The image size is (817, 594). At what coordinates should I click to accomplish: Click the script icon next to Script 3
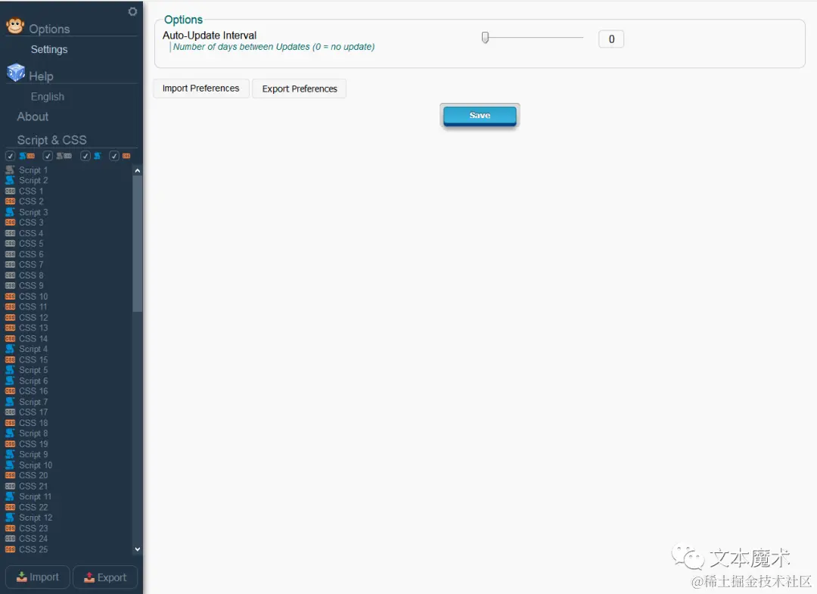[x=10, y=212]
